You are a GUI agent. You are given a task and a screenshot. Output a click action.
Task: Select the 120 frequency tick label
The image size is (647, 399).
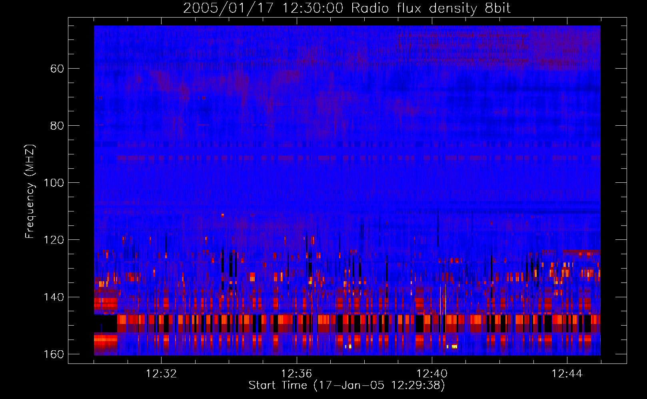(x=54, y=240)
